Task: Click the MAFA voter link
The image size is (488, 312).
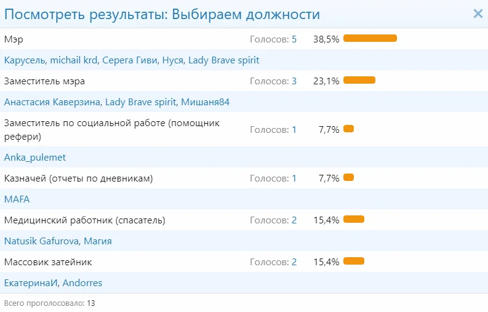Action: (17, 199)
